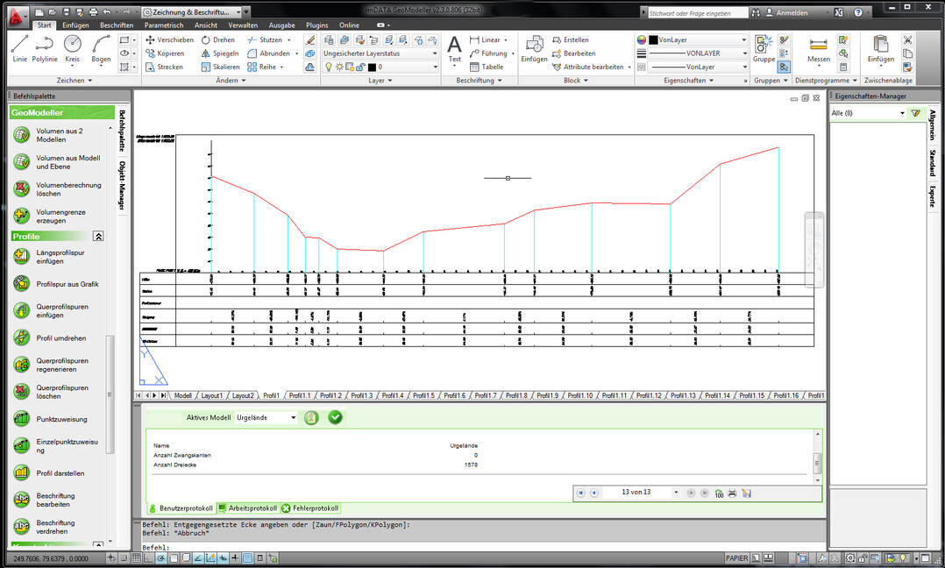The image size is (945, 568).
Task: Open the Messen measure tool
Action: (819, 49)
